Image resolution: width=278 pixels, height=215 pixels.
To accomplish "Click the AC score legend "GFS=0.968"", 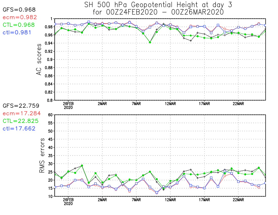I will click(x=19, y=10).
